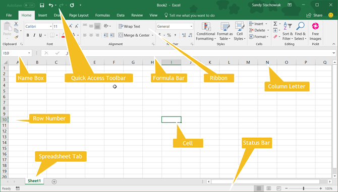Click the Undo arrow icon
338x192 pixels.
coord(50,5)
